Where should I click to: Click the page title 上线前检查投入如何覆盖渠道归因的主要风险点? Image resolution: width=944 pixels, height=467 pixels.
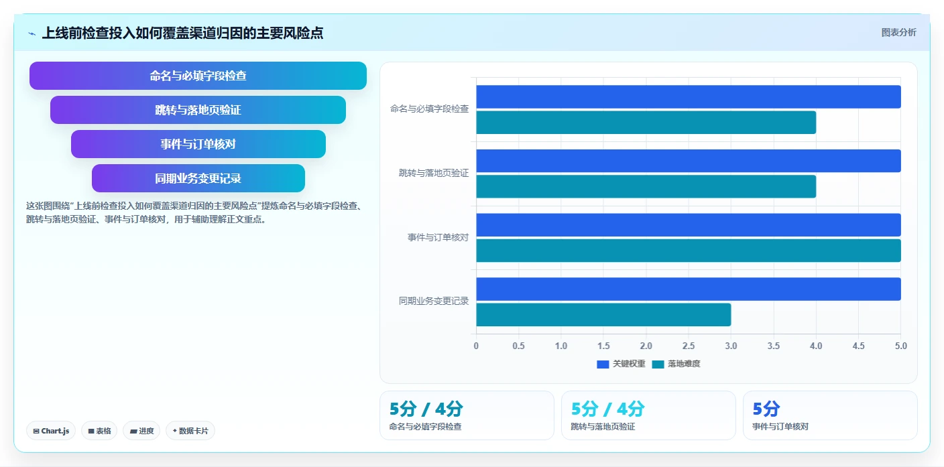pyautogui.click(x=183, y=33)
